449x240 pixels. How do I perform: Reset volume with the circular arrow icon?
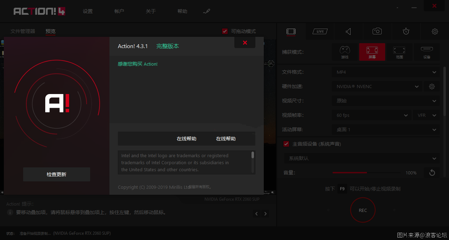[432, 173]
